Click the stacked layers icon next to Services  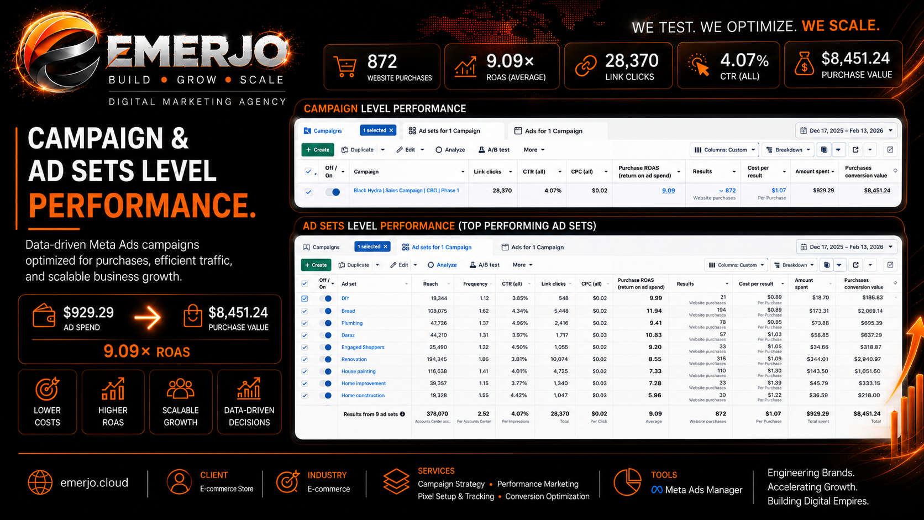coord(396,482)
